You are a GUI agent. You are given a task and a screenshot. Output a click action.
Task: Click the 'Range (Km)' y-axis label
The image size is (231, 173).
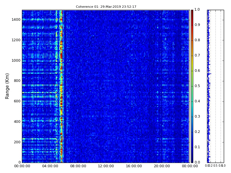point(7,86)
